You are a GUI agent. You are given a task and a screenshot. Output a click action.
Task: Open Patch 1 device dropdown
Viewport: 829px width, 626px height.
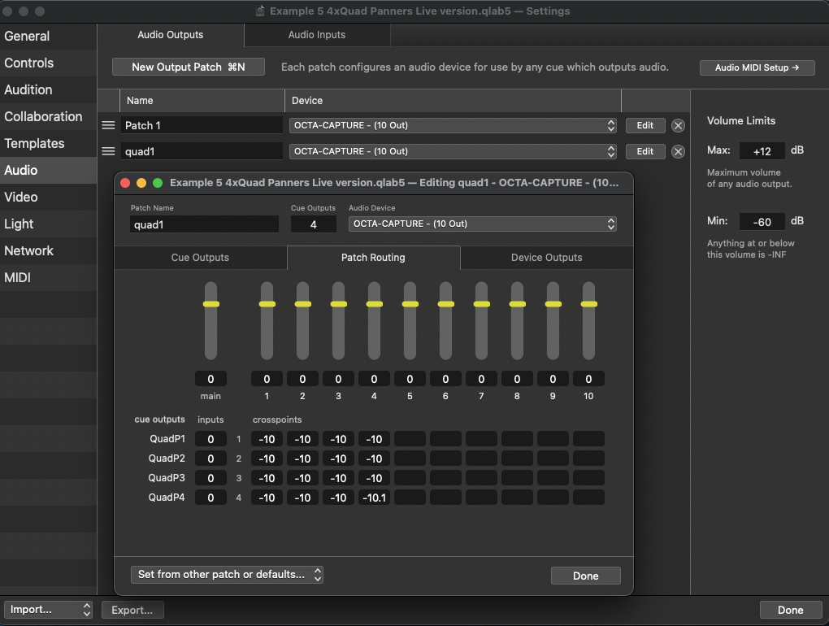(453, 125)
